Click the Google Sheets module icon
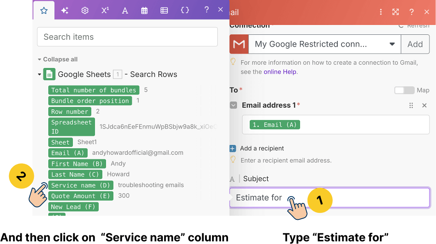Image resolution: width=436 pixels, height=244 pixels. pyautogui.click(x=49, y=74)
